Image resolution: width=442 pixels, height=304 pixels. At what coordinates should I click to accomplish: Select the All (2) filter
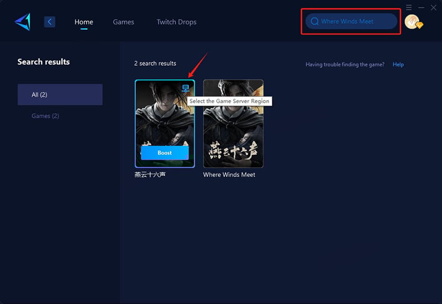click(60, 95)
